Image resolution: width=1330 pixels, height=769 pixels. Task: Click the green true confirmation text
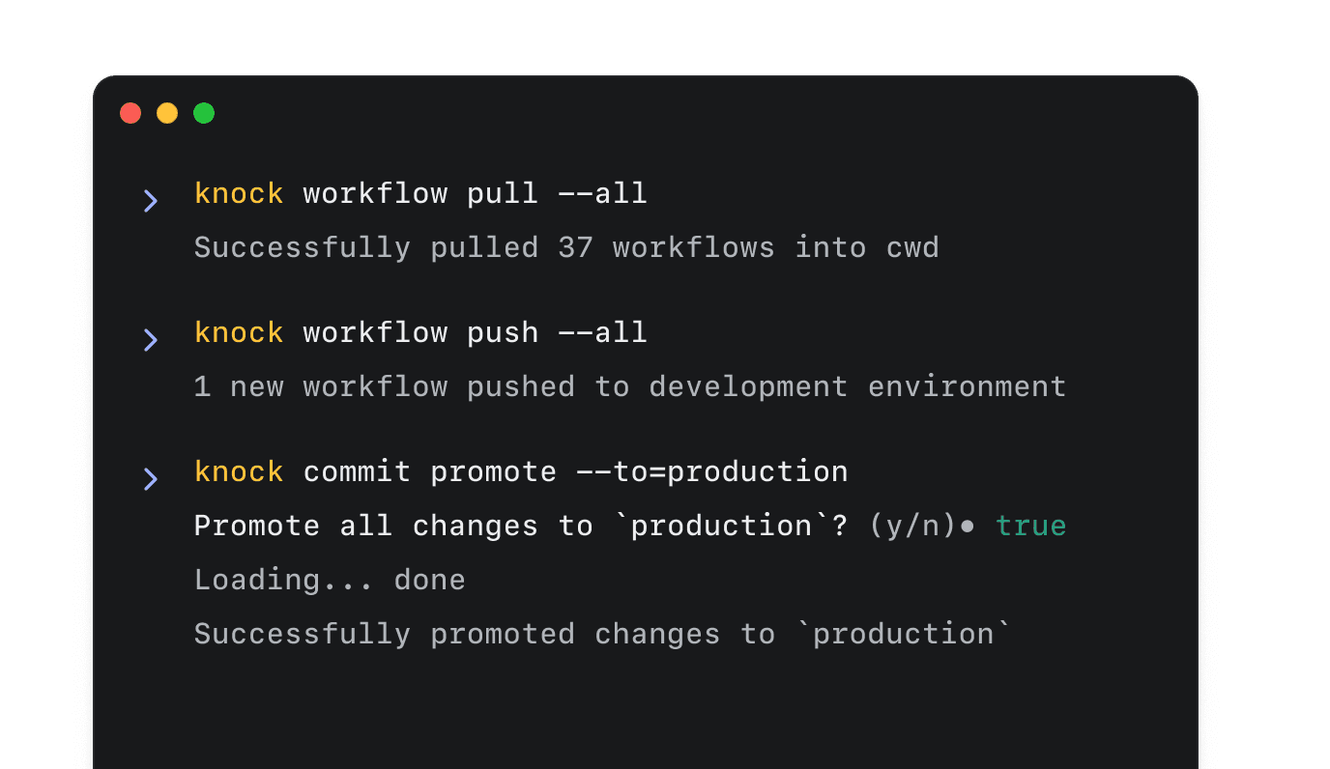pos(1030,525)
